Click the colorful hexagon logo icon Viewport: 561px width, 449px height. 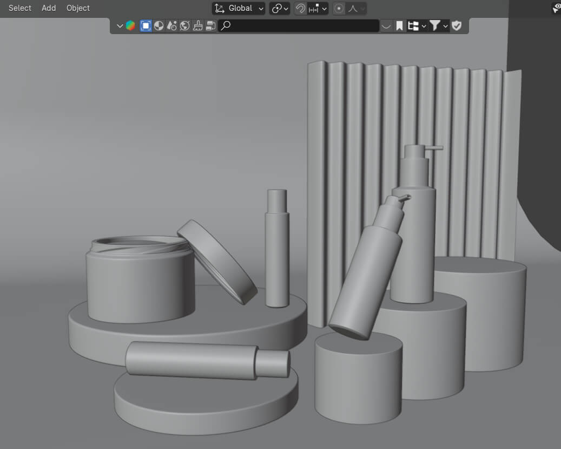pos(130,26)
